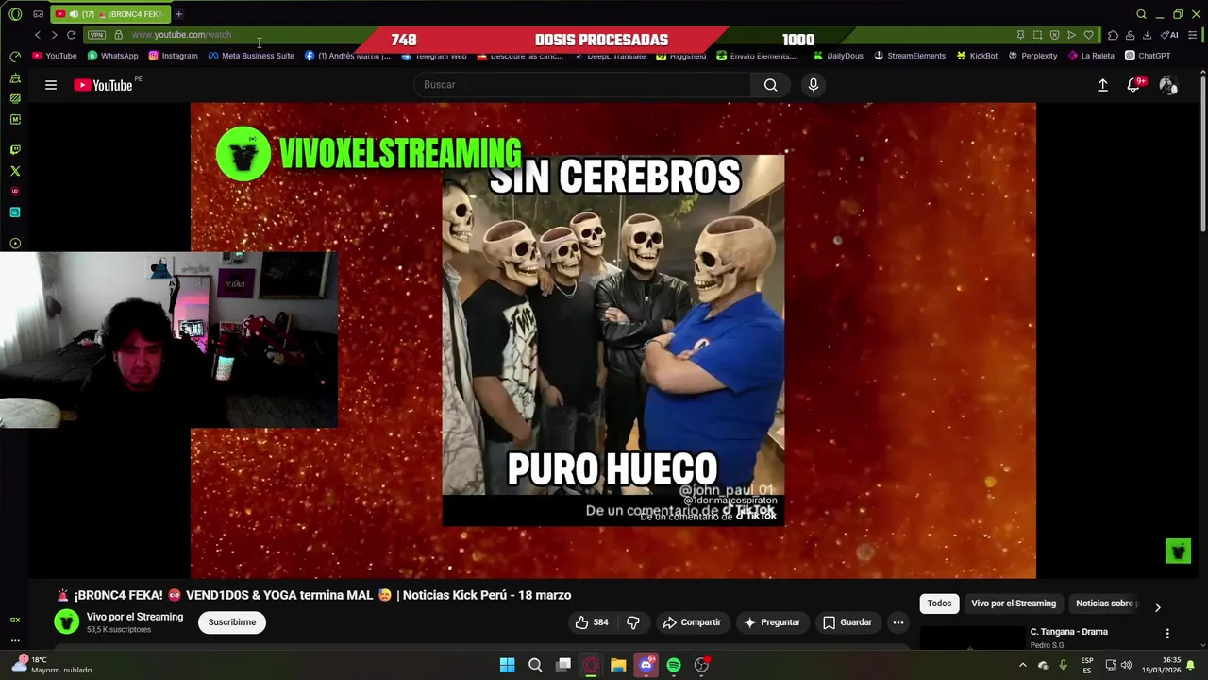Click the ad blocker shield icon
This screenshot has height=680, width=1208.
[x=1054, y=35]
